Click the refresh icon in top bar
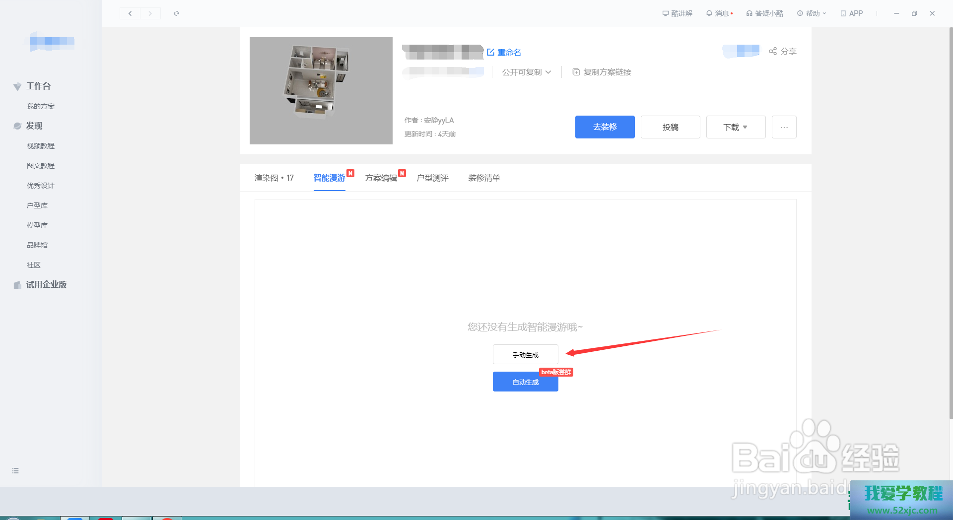Viewport: 953px width, 520px height. click(176, 13)
